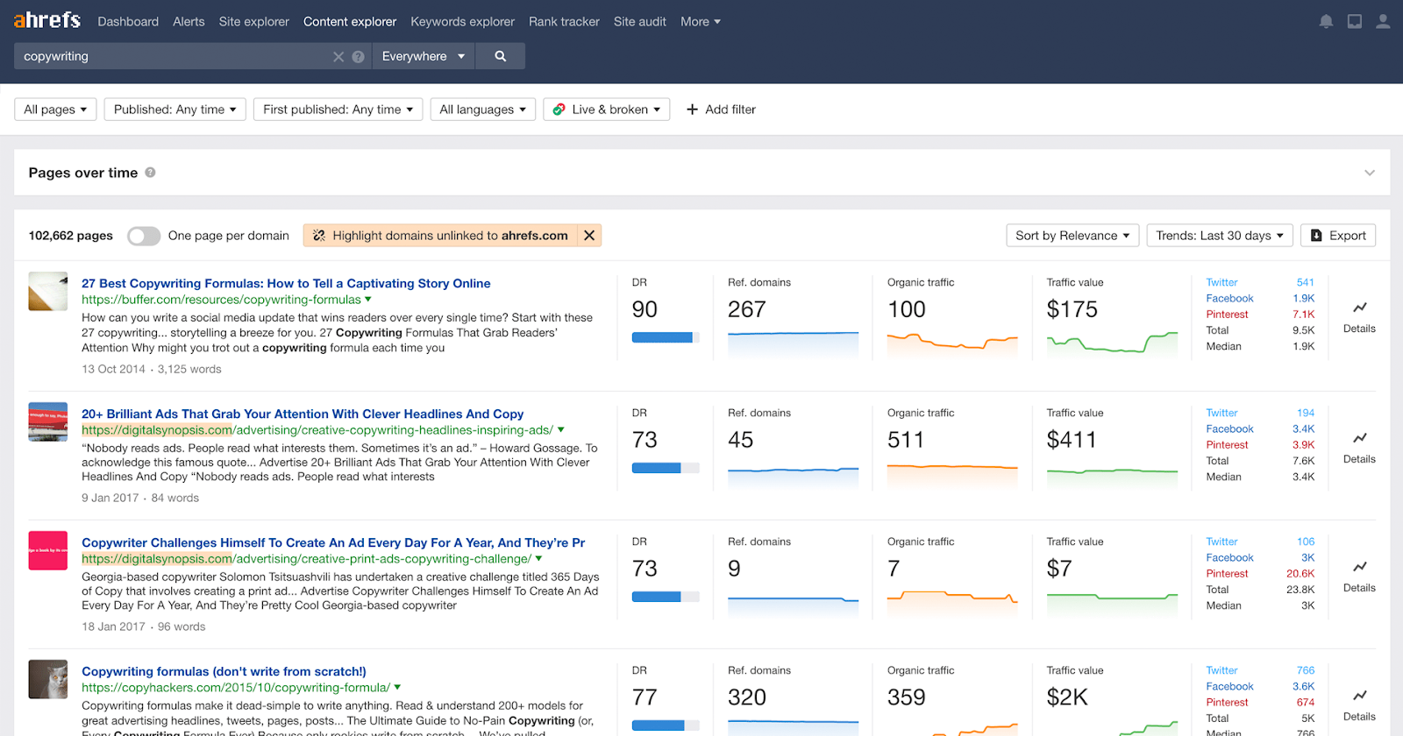Click the Export button
The height and width of the screenshot is (736, 1403).
pyautogui.click(x=1338, y=236)
